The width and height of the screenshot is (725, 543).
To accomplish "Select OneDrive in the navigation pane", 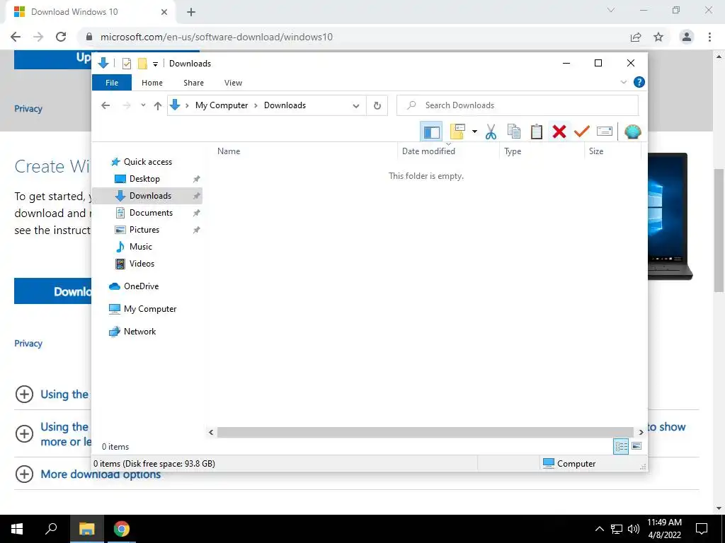I will pyautogui.click(x=141, y=286).
